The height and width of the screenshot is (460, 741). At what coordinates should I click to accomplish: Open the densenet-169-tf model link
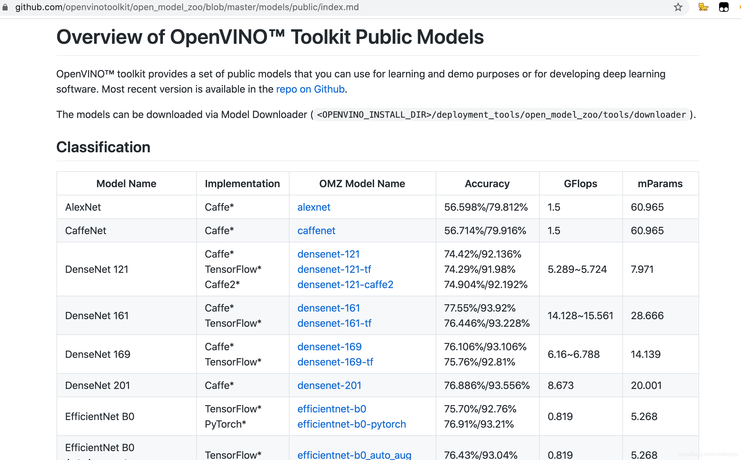click(335, 362)
